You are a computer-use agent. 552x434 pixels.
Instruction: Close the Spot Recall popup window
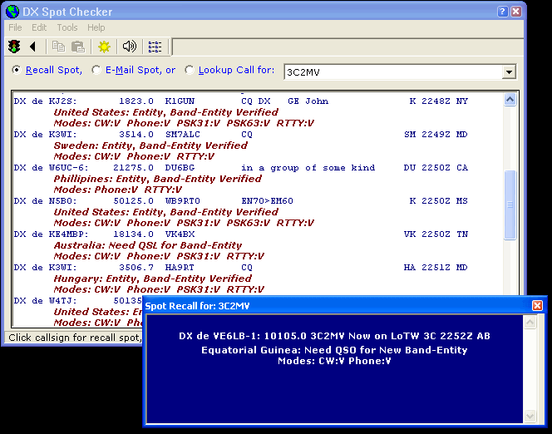pyautogui.click(x=537, y=305)
